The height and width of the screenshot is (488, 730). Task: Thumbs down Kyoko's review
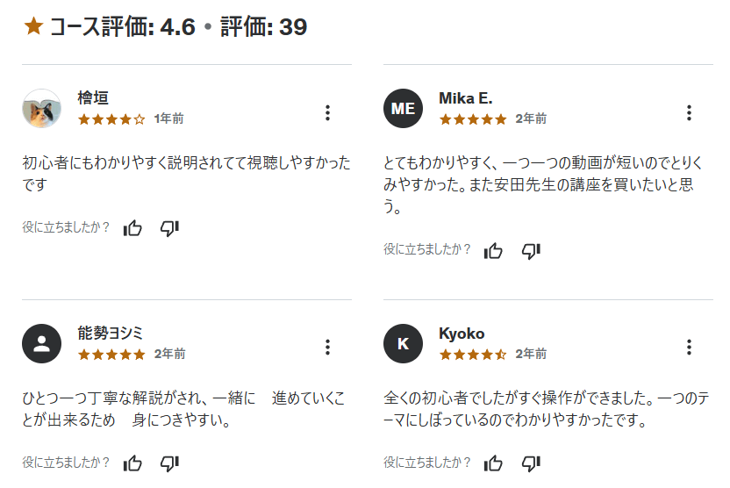[531, 463]
